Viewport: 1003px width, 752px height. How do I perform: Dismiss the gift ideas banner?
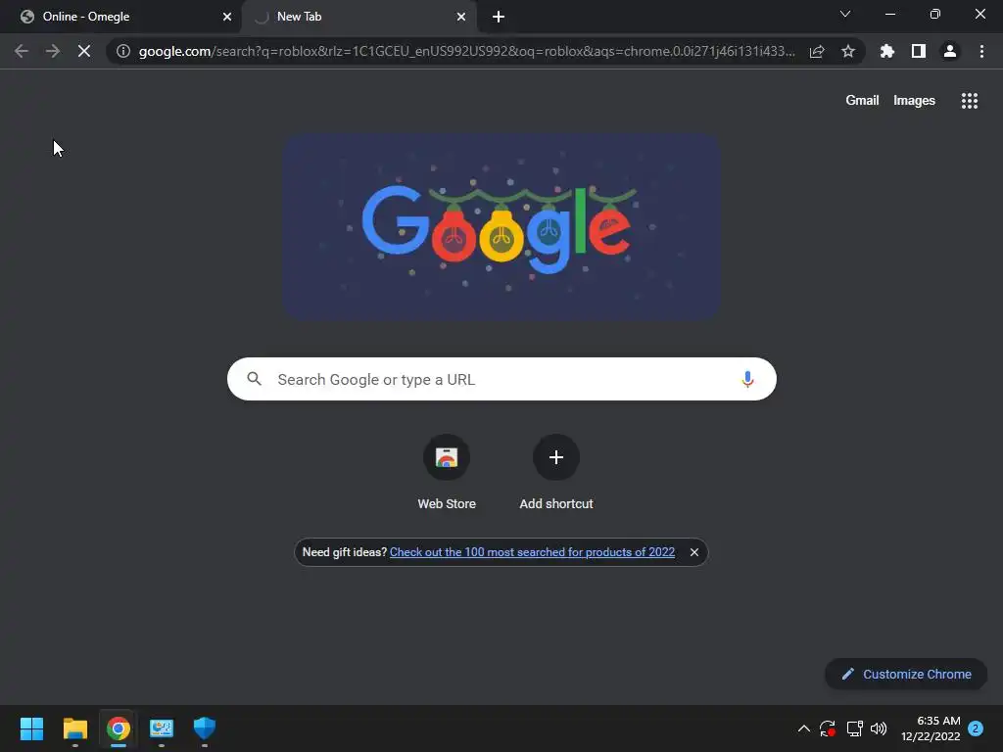point(694,552)
